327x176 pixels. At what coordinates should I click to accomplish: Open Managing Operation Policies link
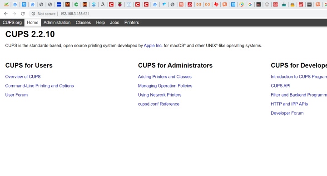click(x=165, y=86)
